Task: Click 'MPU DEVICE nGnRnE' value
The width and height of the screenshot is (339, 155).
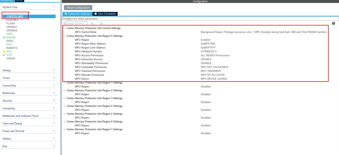Action: [x=214, y=79]
